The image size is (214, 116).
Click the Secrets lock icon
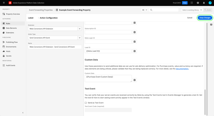4,56
